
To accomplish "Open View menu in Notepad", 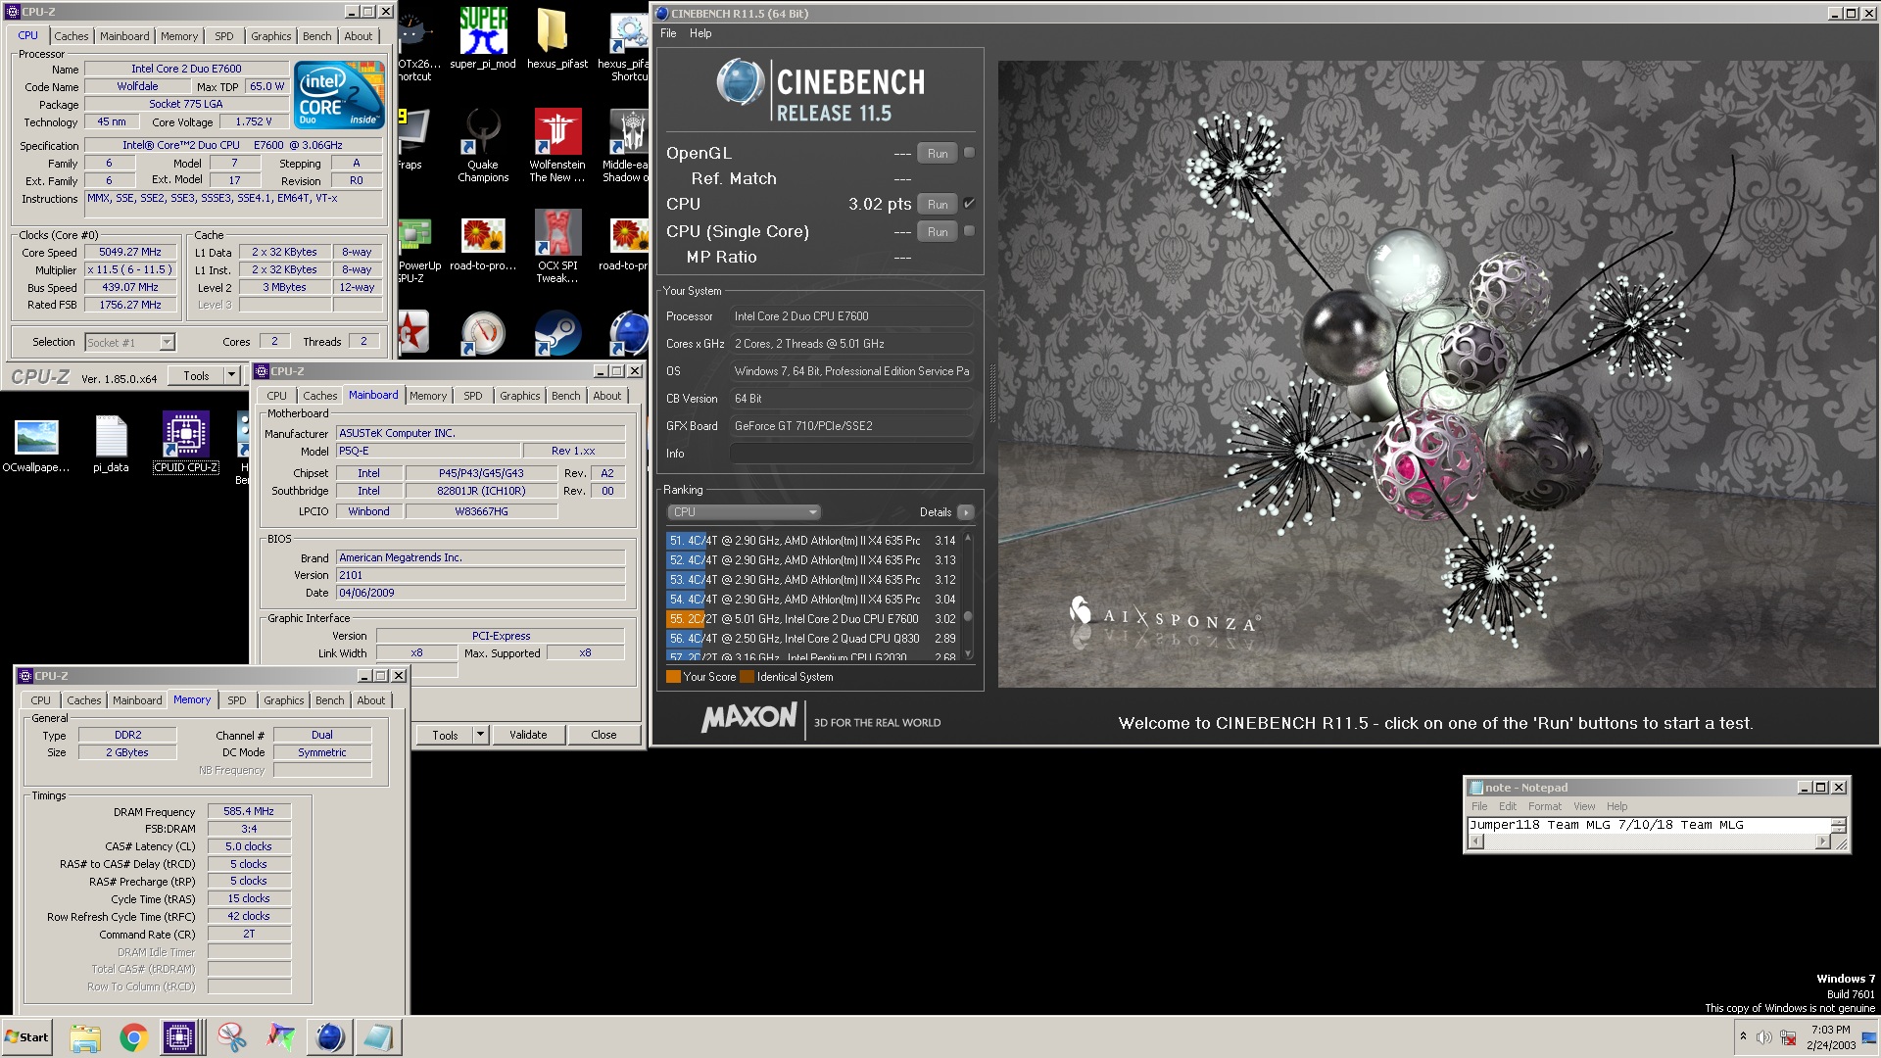I will [x=1584, y=806].
